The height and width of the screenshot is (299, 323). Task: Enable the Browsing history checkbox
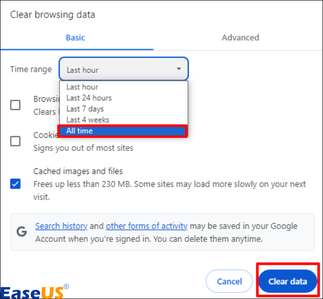(x=16, y=105)
